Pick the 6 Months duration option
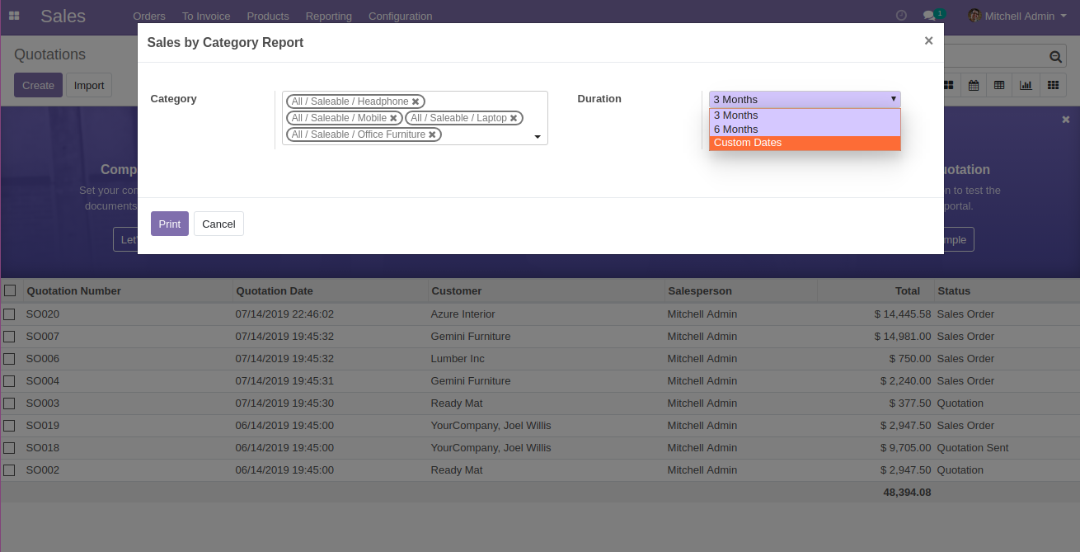Screen dimensions: 1080x552 [804, 130]
